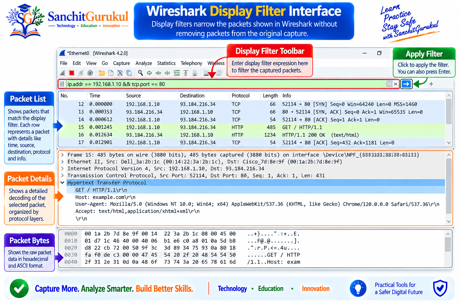Click the packet list scroll-down arrow
The image size is (460, 306).
point(449,143)
